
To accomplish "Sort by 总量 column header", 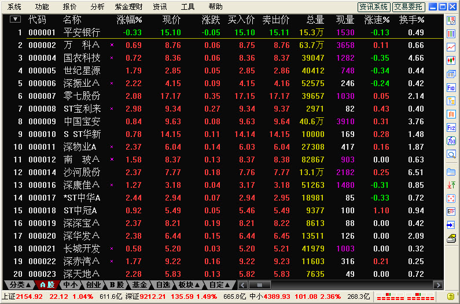I will pyautogui.click(x=315, y=20).
